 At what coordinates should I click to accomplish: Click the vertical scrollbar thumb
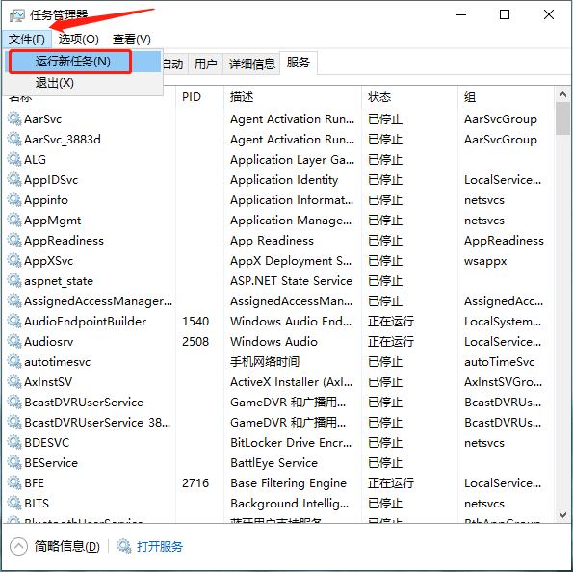pyautogui.click(x=562, y=118)
